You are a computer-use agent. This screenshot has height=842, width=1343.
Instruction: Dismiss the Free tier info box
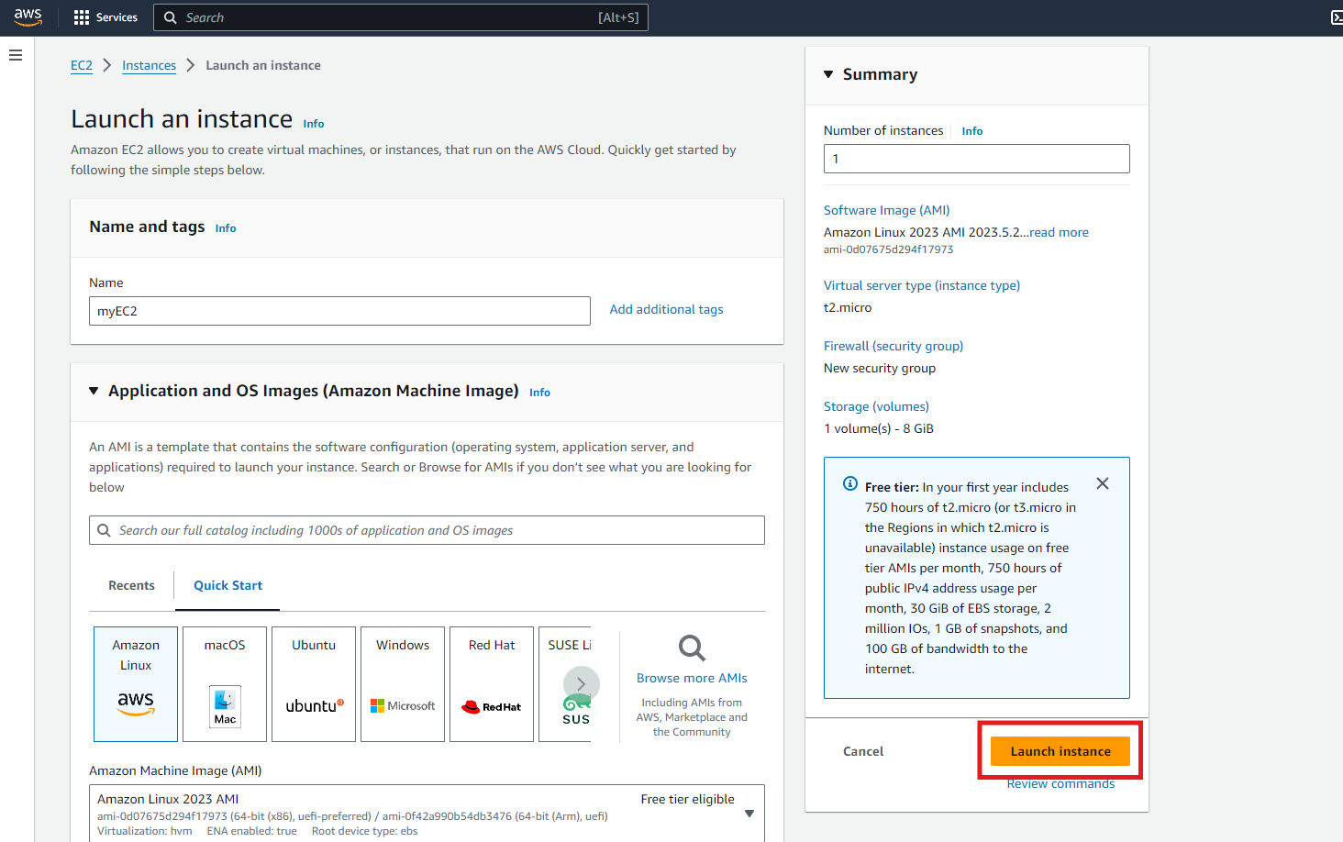click(1102, 483)
